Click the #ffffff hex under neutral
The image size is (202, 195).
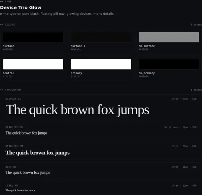point(8,77)
